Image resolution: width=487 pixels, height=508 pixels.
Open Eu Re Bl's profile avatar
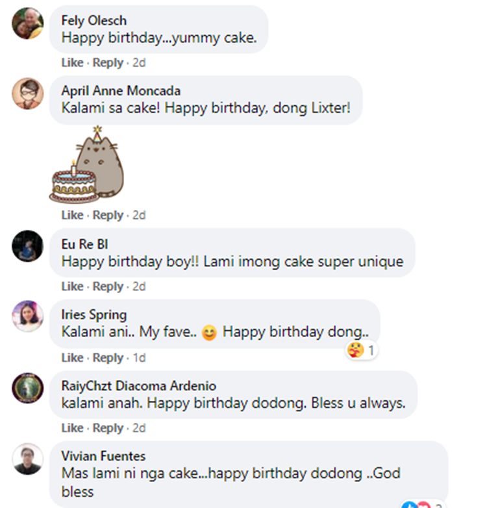(28, 246)
